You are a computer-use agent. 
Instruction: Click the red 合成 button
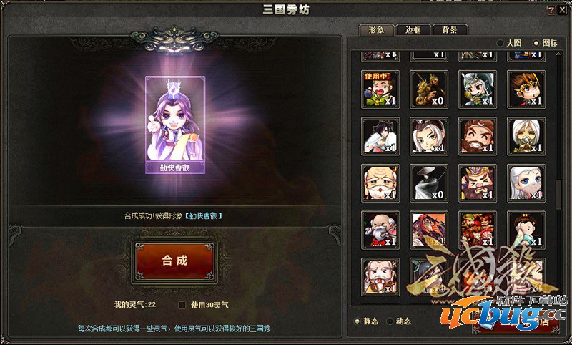[174, 261]
